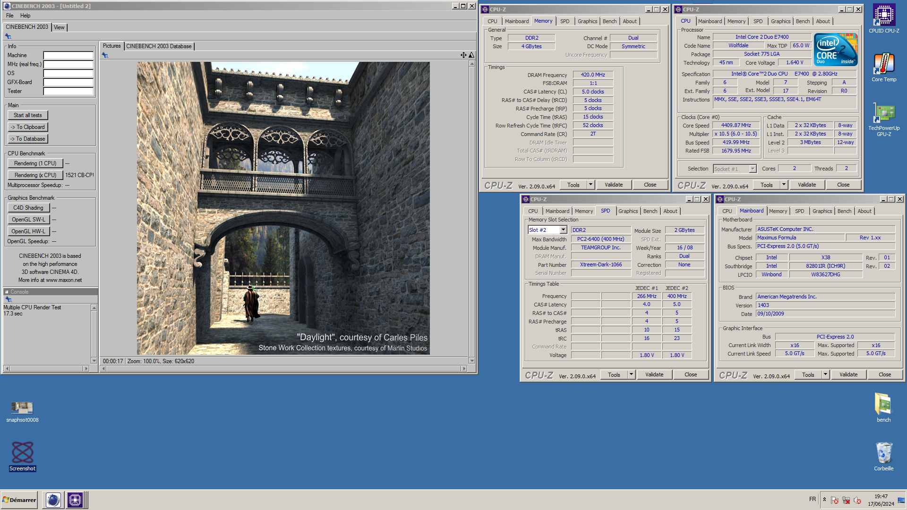The image size is (907, 510).
Task: Open Graphics tab in CPU-Z Mainboard window
Action: click(822, 211)
